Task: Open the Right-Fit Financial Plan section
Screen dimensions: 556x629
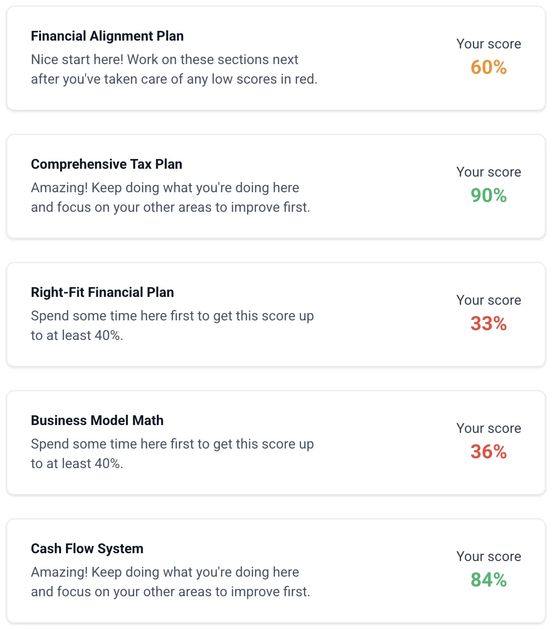Action: point(103,292)
